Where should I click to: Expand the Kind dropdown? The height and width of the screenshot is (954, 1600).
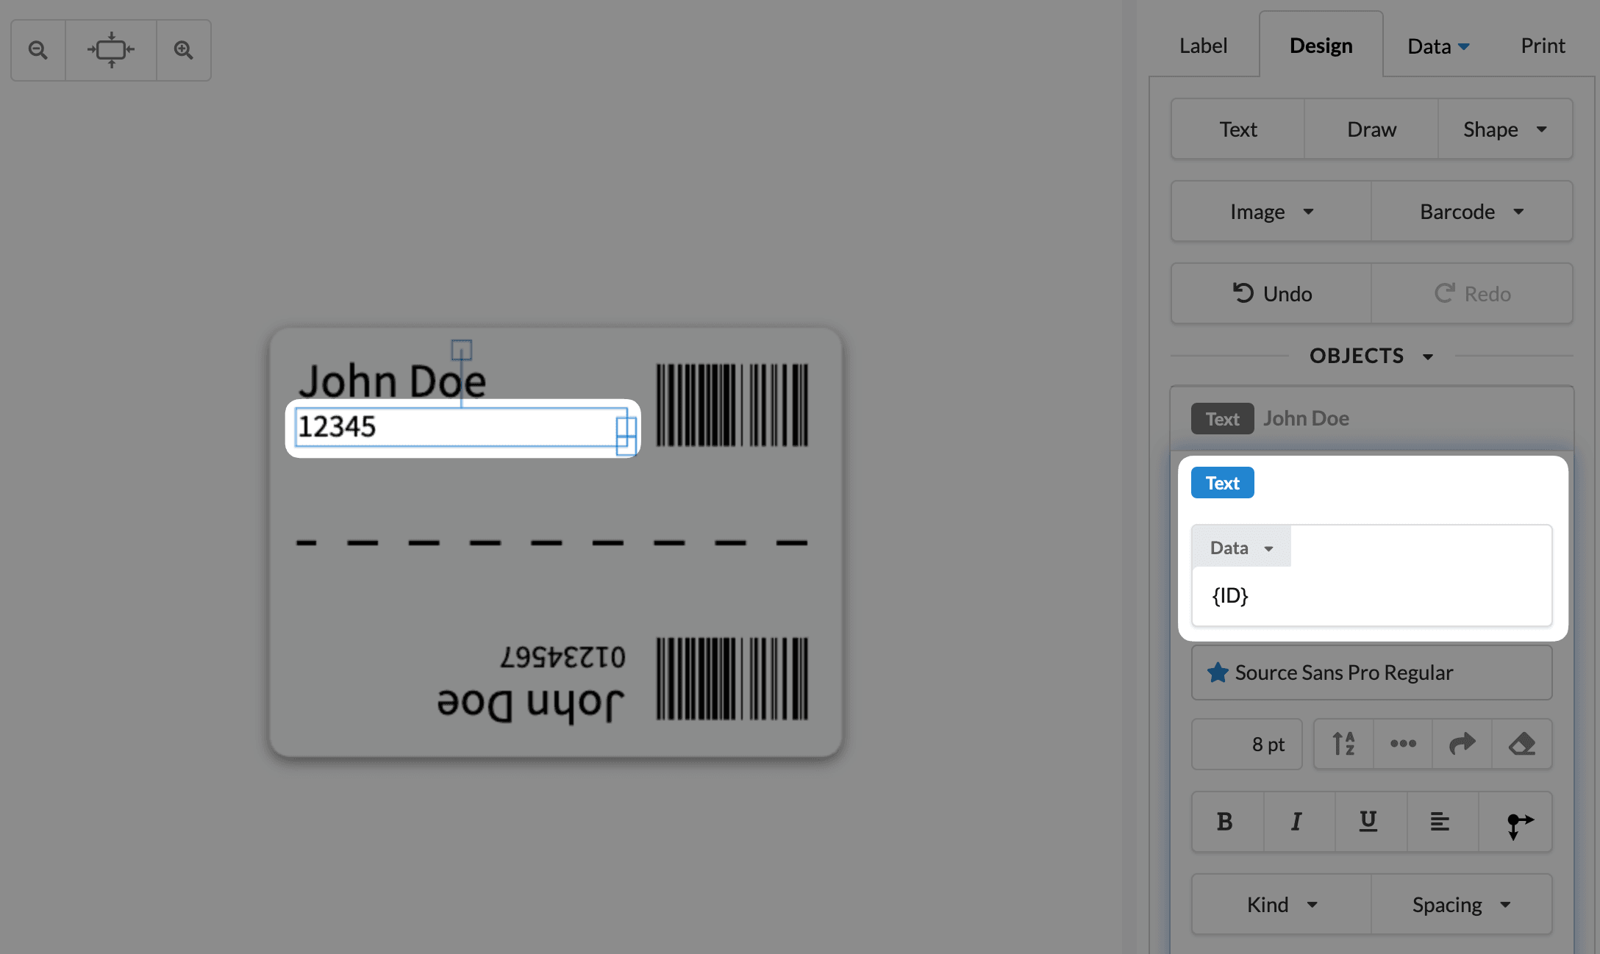1281,905
